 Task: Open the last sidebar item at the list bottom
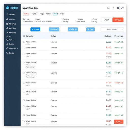point(10,53)
